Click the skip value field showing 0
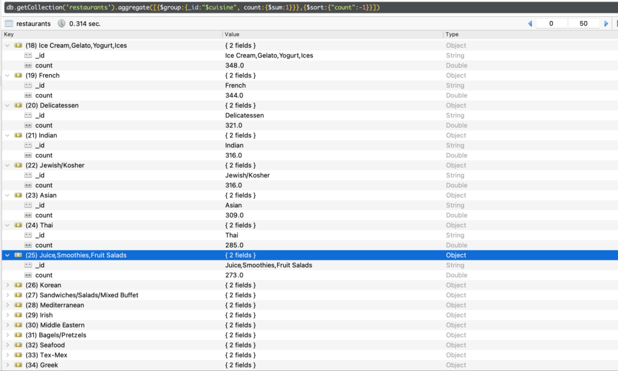Screen dimensions: 618x371 pyautogui.click(x=552, y=24)
